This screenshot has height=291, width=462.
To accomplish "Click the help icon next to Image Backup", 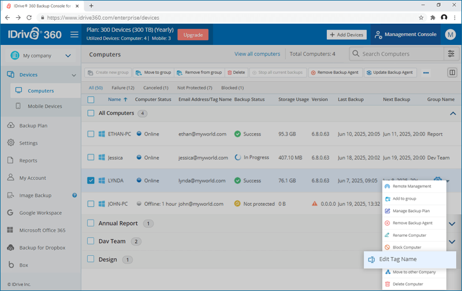I will click(74, 195).
